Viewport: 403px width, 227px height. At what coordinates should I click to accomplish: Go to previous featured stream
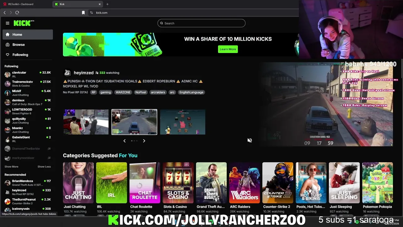(124, 141)
